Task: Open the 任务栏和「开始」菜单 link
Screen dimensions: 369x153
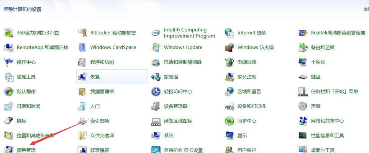Action: tap(335, 92)
